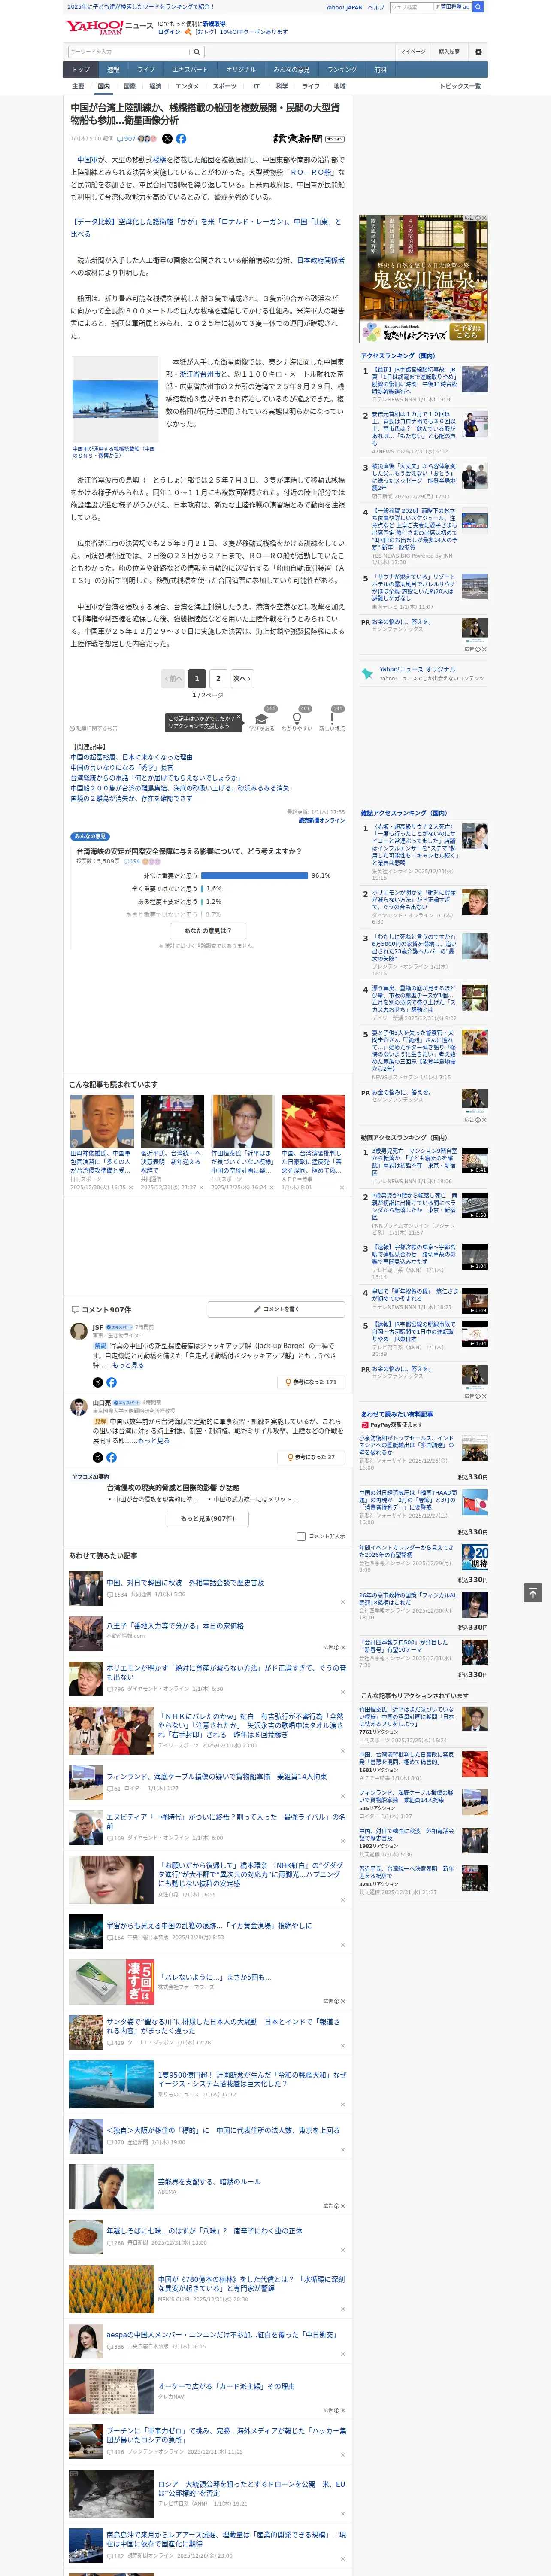Share the article on Facebook from the header
Screen dimensions: 551x2576
pyautogui.click(x=181, y=139)
